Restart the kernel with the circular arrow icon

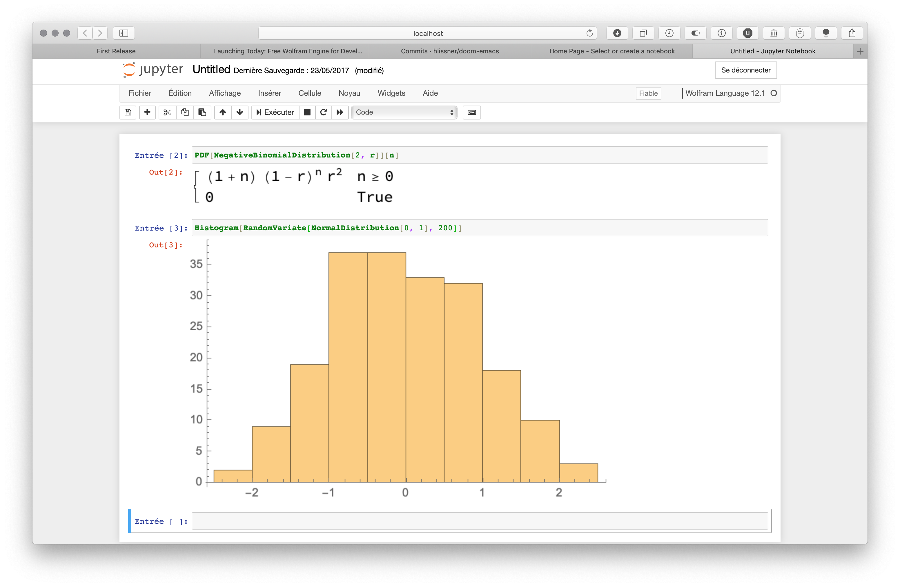coord(323,112)
